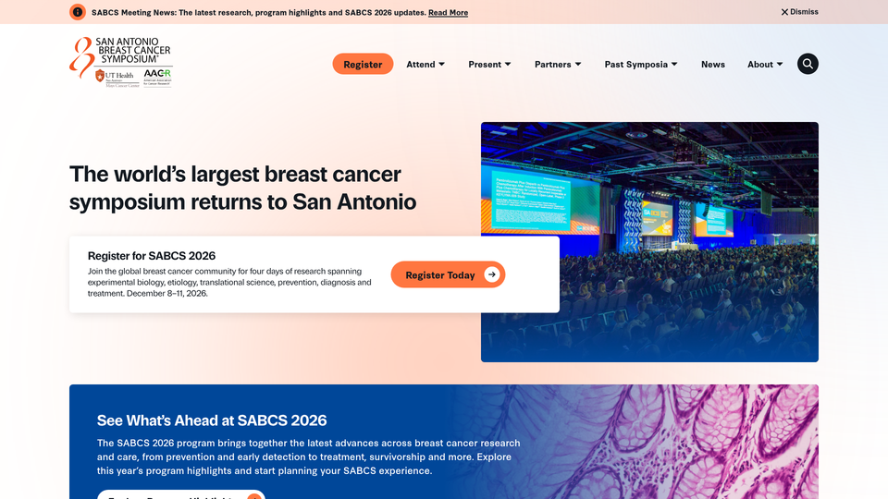888x499 pixels.
Task: Click the 'See What's Ahead at SABCS 2026' heading
Action: [x=212, y=420]
